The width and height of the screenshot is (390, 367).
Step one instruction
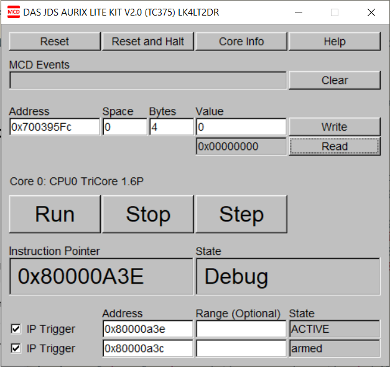(241, 214)
